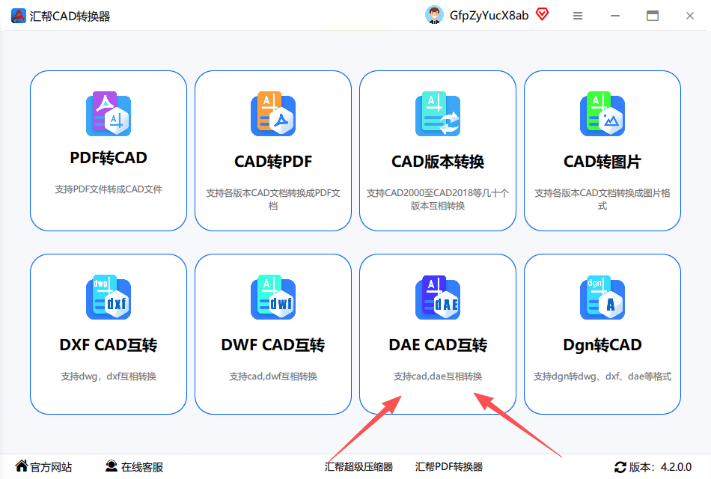This screenshot has width=711, height=479.
Task: Click description 支持cad,dae互相转换
Action: point(438,376)
